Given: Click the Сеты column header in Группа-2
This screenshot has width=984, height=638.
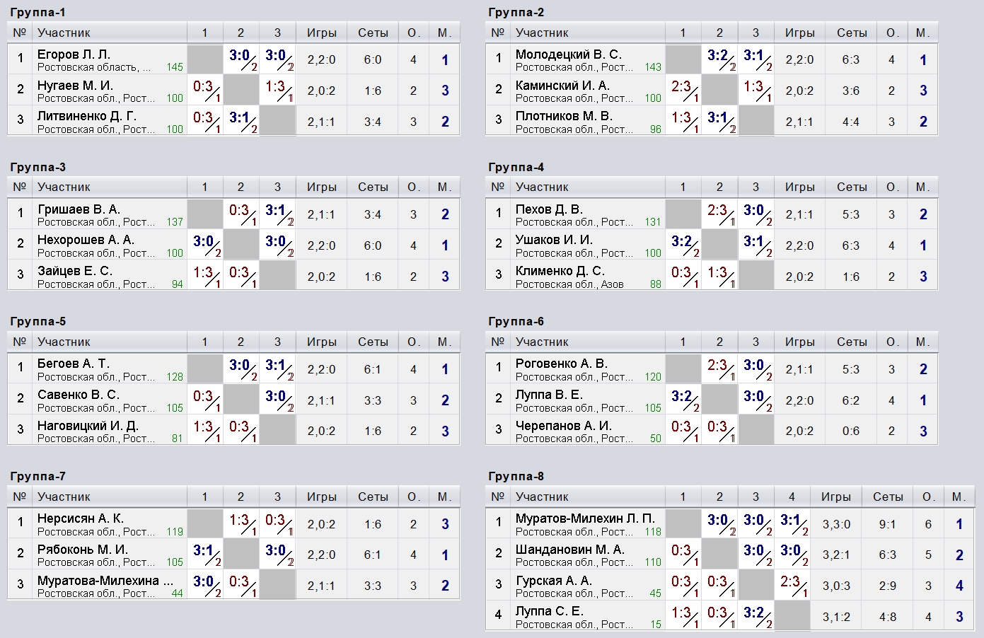Looking at the screenshot, I should (x=851, y=33).
